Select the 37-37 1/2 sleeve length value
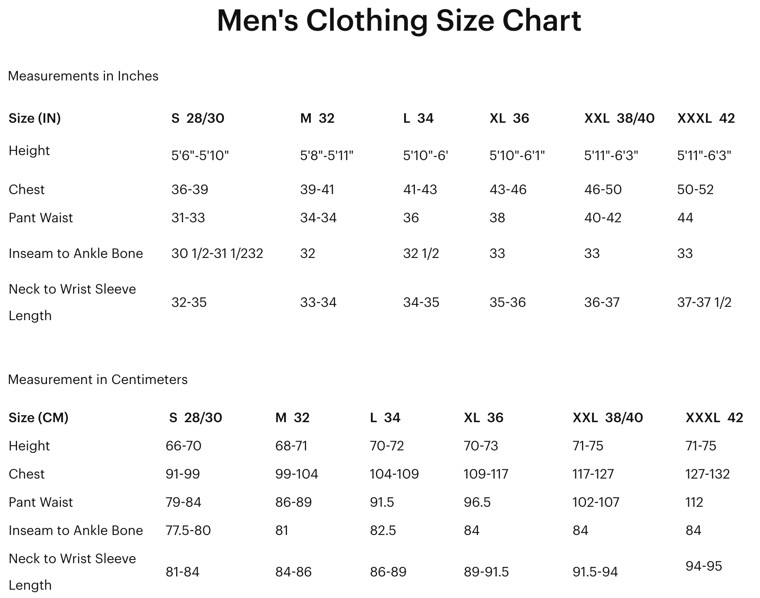The image size is (760, 598). [x=704, y=302]
